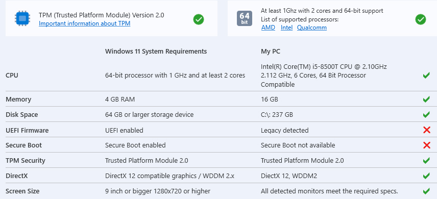This screenshot has height=199, width=437.
Task: Click the green checkmark in DirectX row
Action: [426, 176]
